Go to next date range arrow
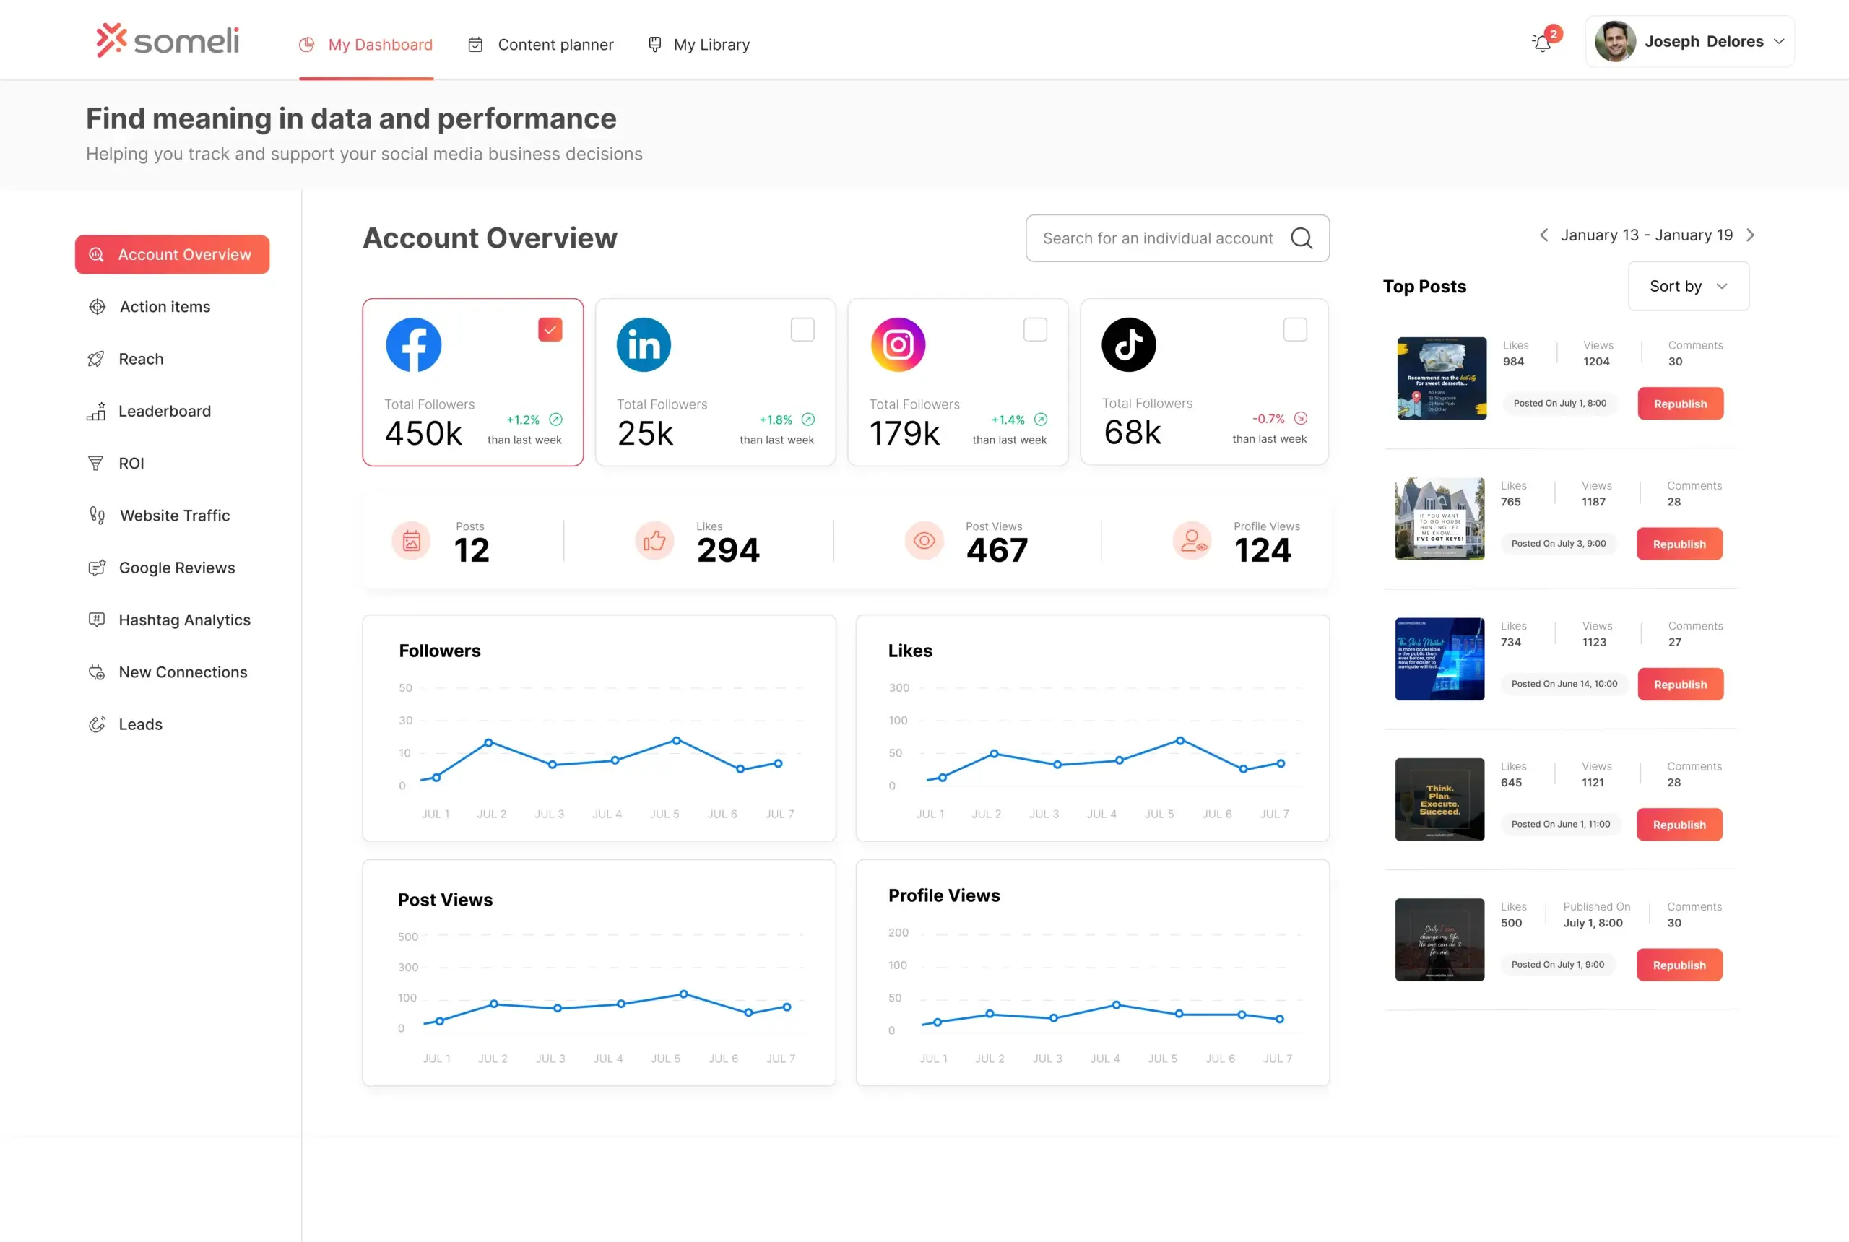 click(1750, 235)
